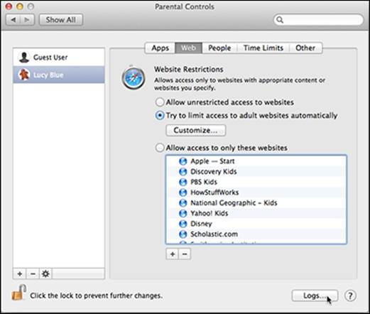Remove a website with minus button
Image resolution: width=370 pixels, height=314 pixels.
[x=185, y=254]
